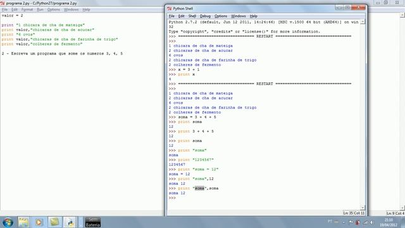Click shell line print "soma = 12"

coord(194,169)
